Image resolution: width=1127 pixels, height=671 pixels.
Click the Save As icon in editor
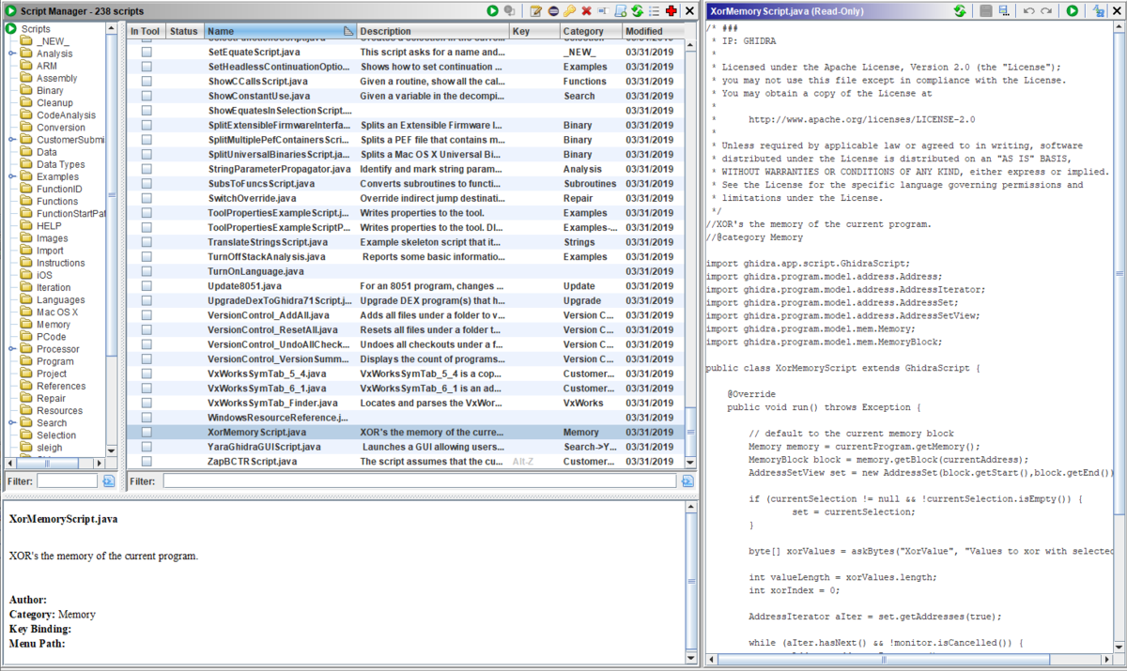[x=1004, y=11]
